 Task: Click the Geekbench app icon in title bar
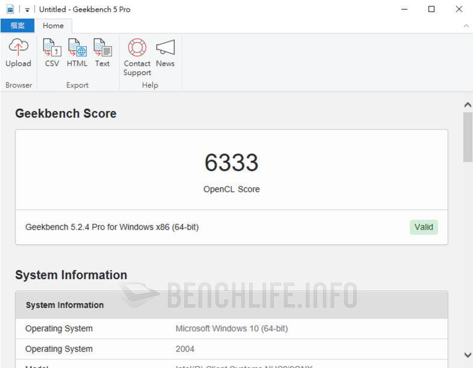point(10,10)
